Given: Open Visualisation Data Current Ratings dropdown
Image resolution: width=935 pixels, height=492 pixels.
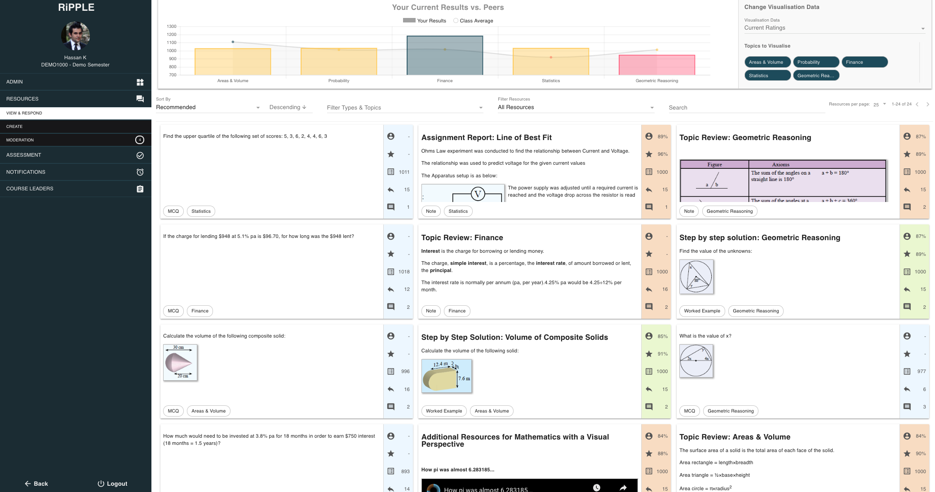Looking at the screenshot, I should pyautogui.click(x=834, y=28).
